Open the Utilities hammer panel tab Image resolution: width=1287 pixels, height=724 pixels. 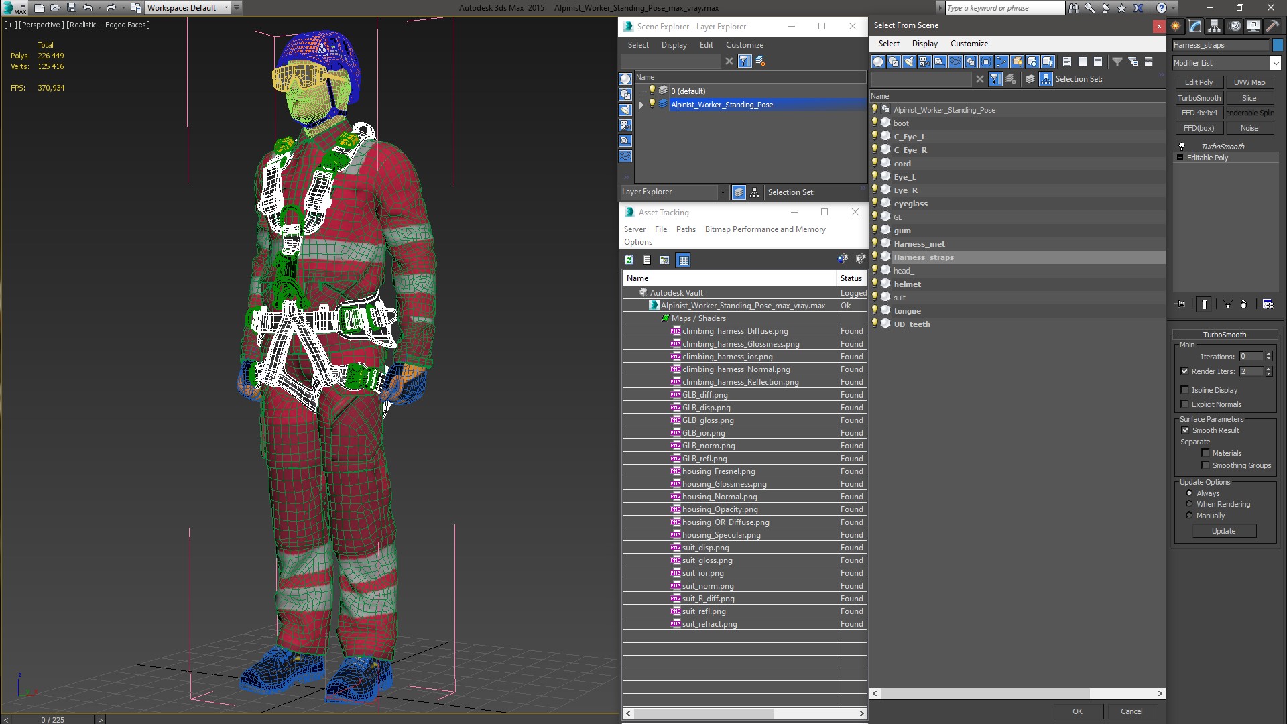pos(1272,26)
